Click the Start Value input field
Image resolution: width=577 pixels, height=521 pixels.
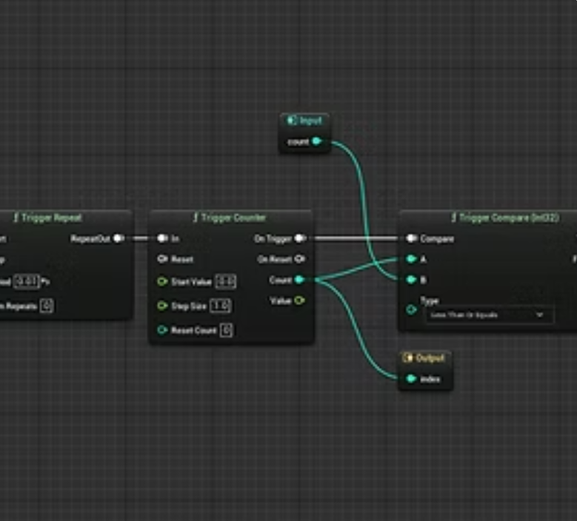click(226, 282)
